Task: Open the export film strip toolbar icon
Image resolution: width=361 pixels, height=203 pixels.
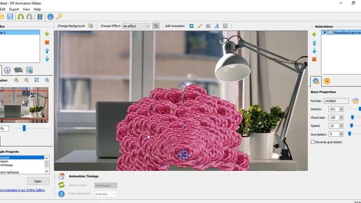Action: (x=40, y=16)
